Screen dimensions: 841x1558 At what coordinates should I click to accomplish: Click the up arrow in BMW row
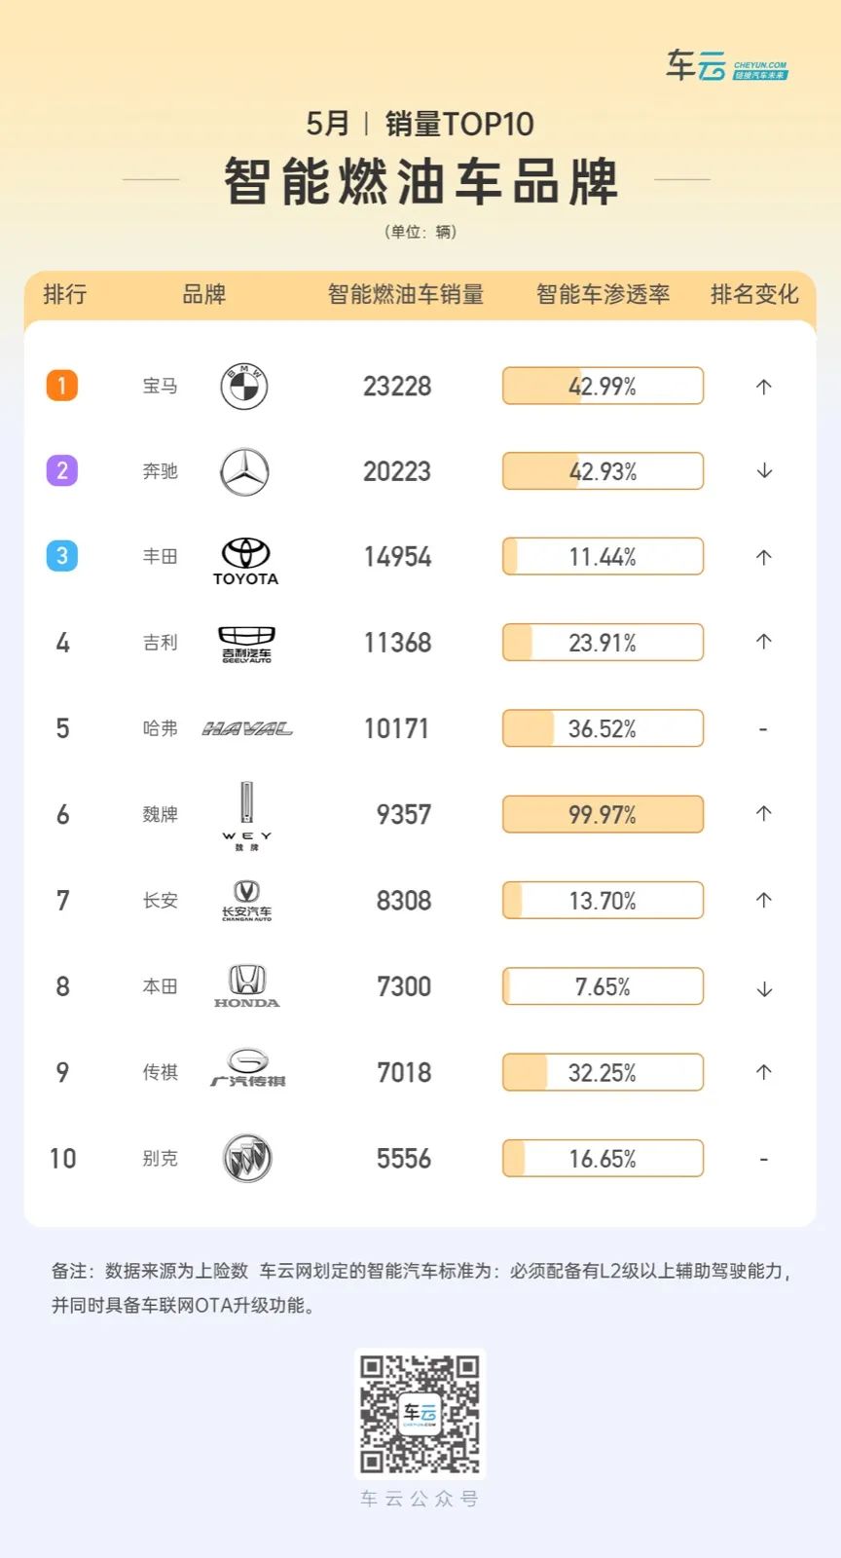click(x=764, y=387)
